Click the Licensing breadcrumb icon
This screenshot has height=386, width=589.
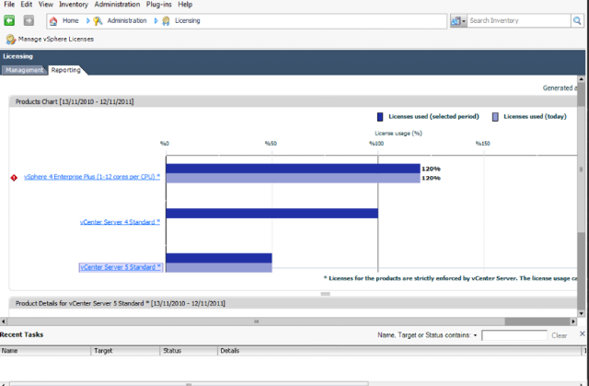click(166, 21)
